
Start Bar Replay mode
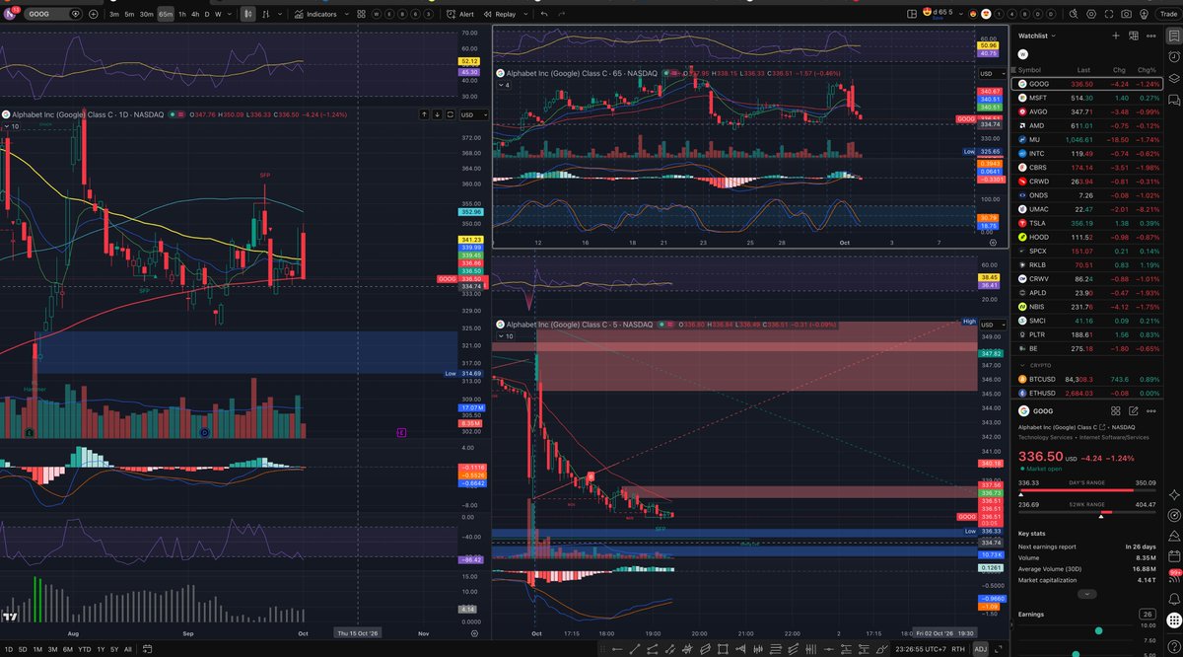500,15
